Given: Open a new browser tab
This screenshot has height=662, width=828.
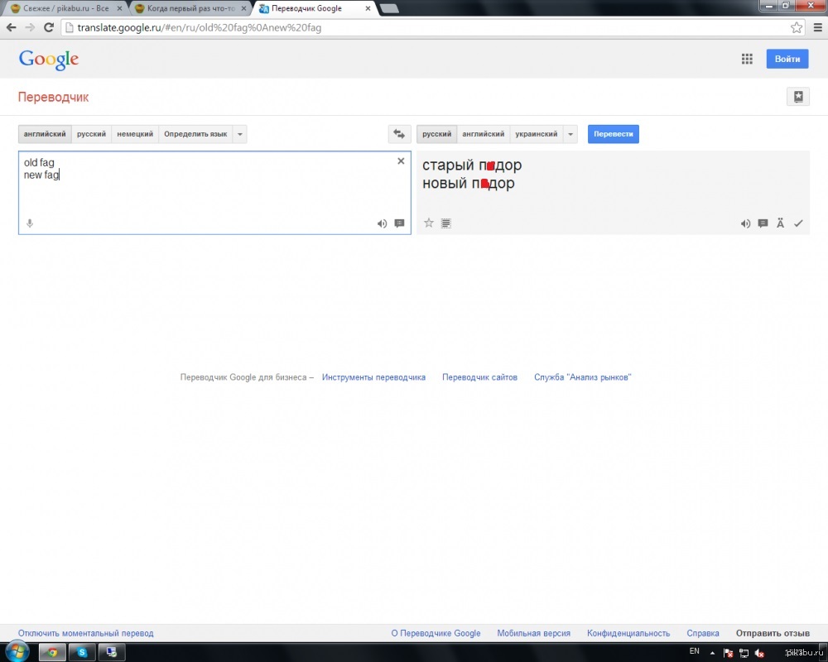Looking at the screenshot, I should pos(389,8).
